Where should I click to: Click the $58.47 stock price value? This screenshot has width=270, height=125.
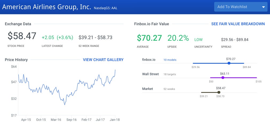click(x=22, y=36)
